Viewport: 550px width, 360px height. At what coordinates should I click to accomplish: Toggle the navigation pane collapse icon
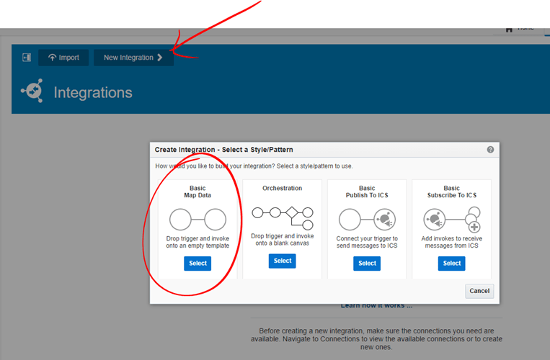pyautogui.click(x=27, y=58)
